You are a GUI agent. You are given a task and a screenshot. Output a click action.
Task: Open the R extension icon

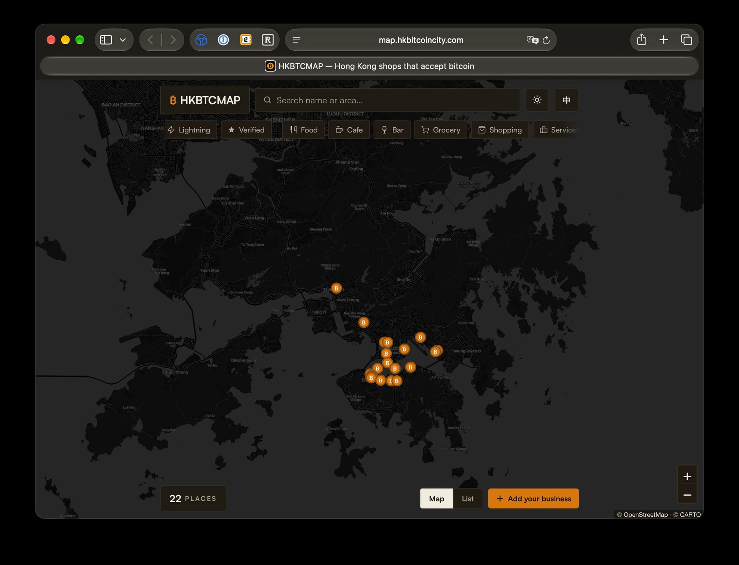pos(268,40)
